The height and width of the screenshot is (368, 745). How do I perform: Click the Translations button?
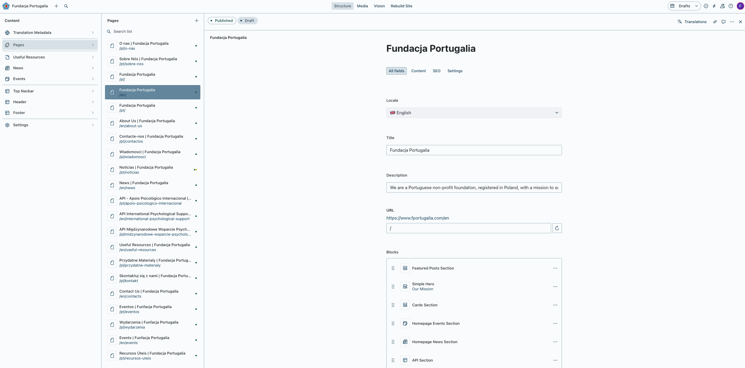click(x=692, y=22)
